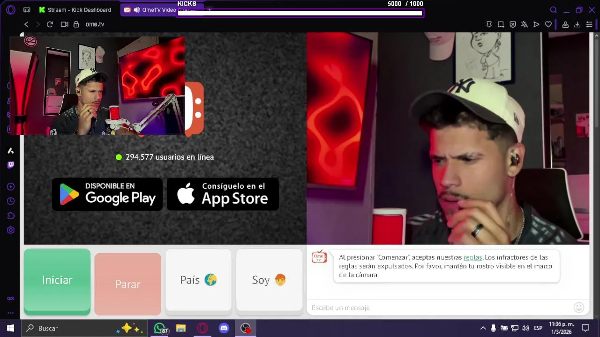Click the streamer webcam overlay thumbnail
600x337 pixels.
click(97, 86)
